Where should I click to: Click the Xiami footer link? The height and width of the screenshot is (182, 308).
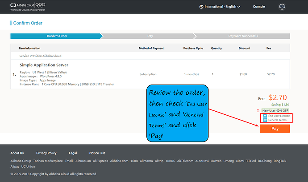click(240, 161)
